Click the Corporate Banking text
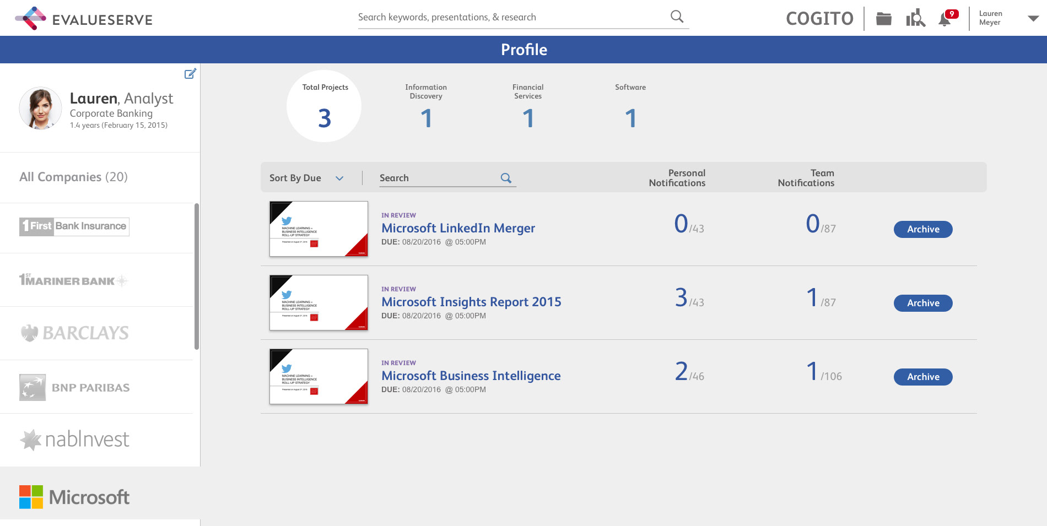Image resolution: width=1047 pixels, height=526 pixels. coord(111,113)
